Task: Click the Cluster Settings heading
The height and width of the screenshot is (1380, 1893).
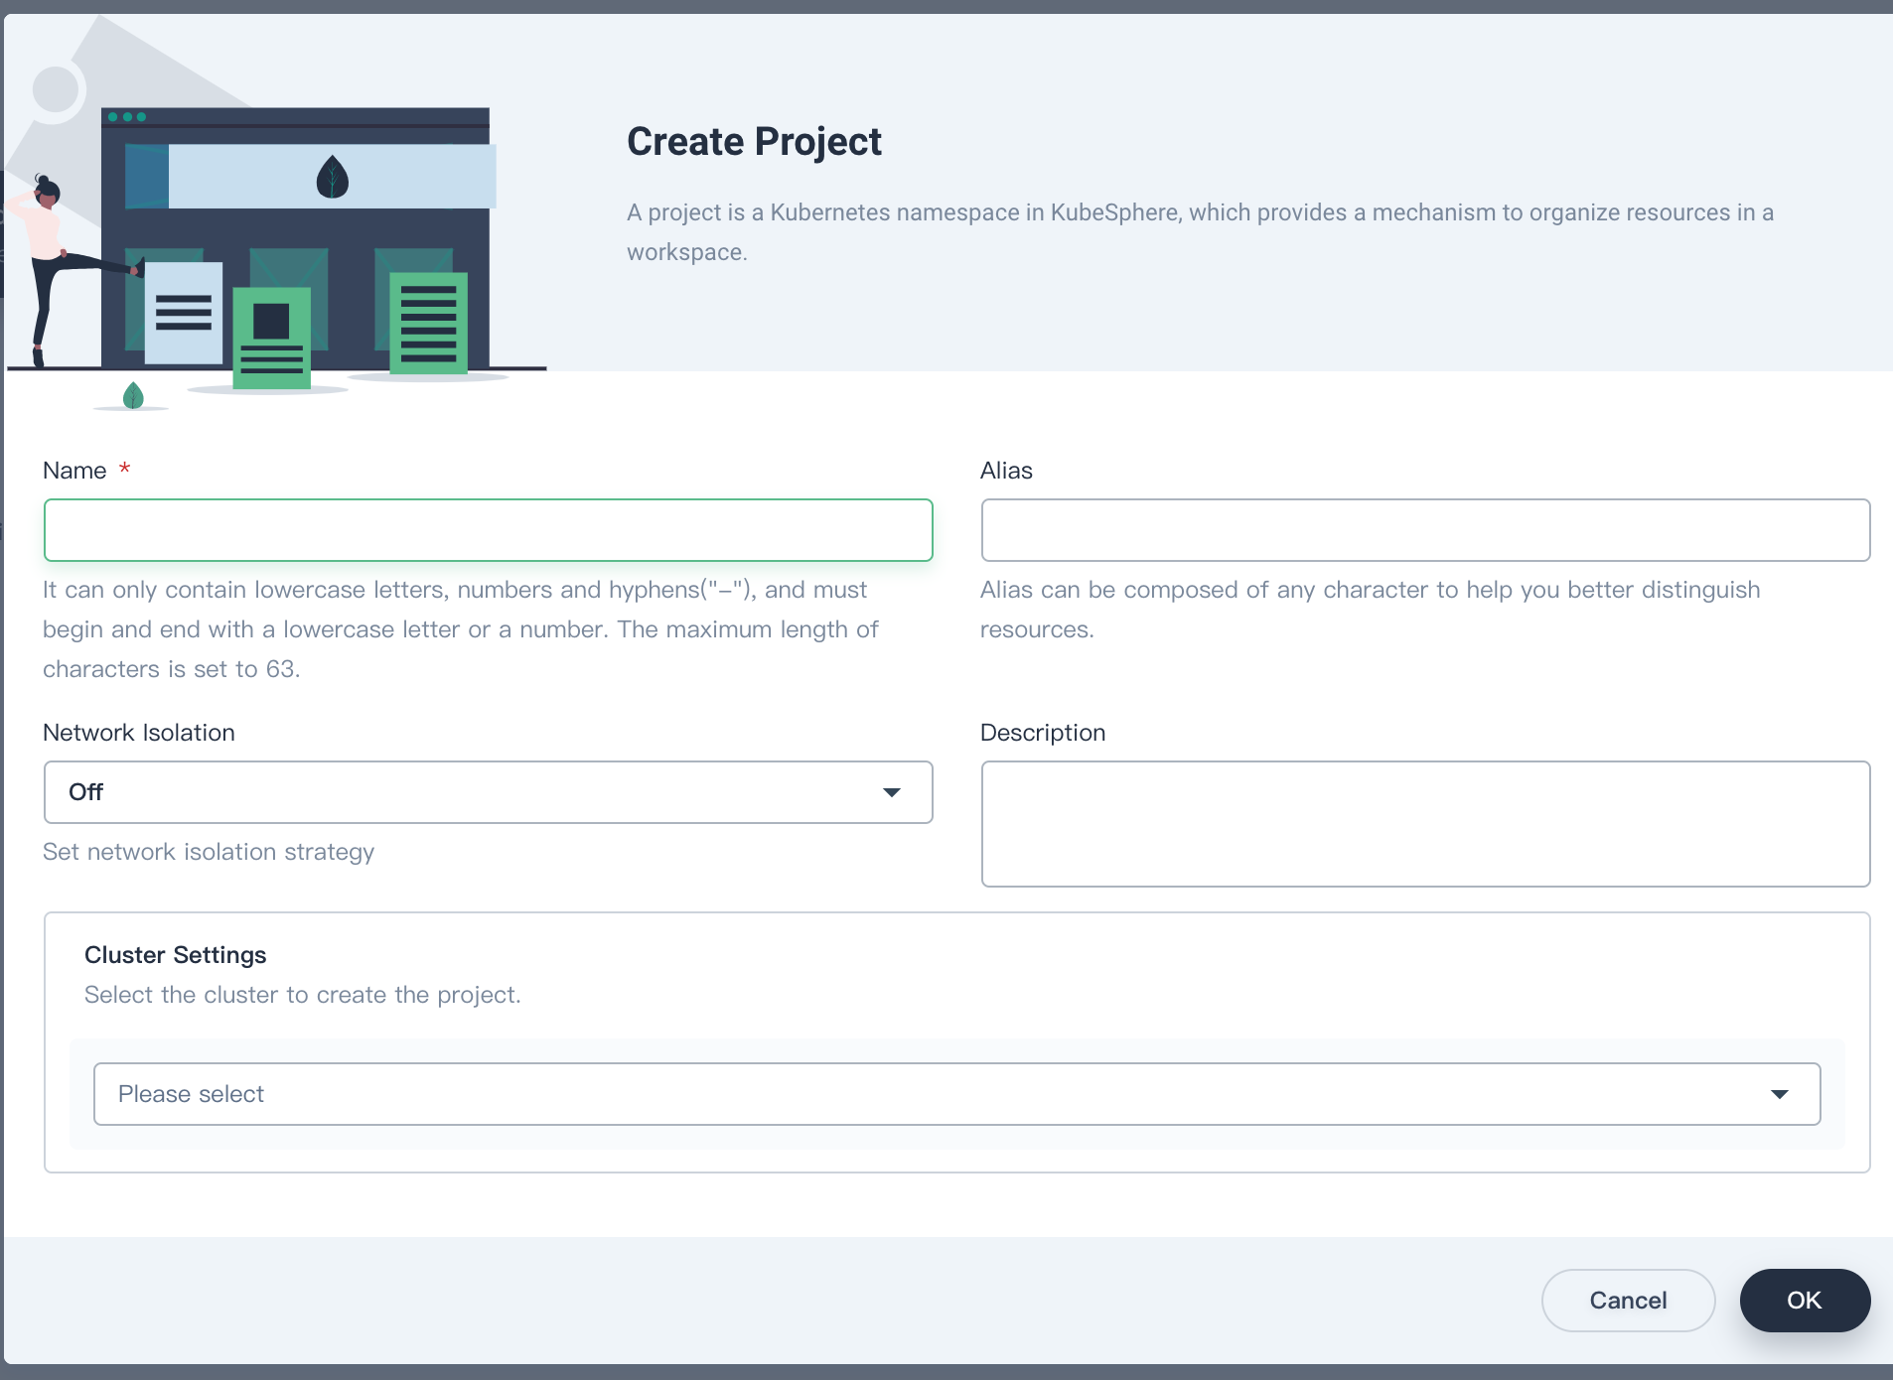Action: [175, 954]
